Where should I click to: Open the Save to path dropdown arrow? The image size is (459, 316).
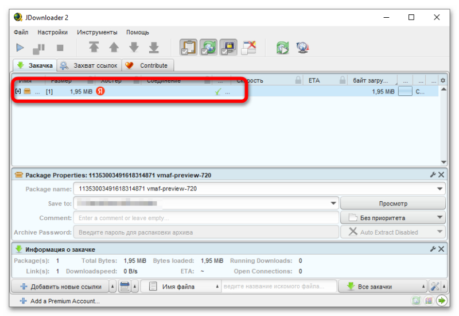pyautogui.click(x=333, y=203)
